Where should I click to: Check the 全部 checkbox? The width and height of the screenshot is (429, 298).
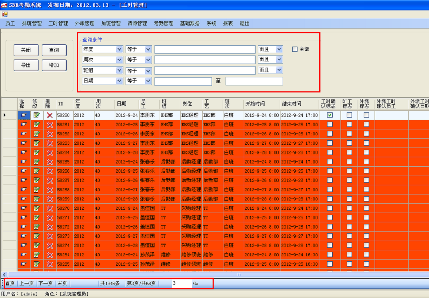(295, 49)
